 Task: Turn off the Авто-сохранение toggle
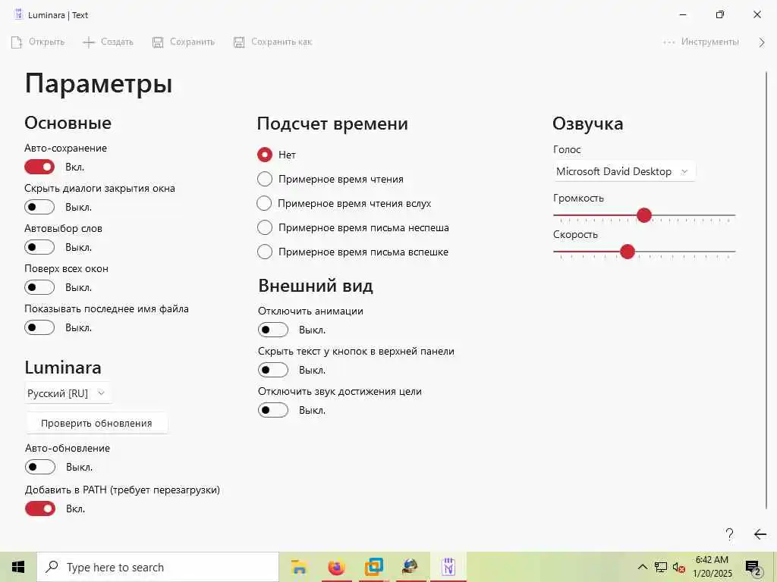point(39,167)
